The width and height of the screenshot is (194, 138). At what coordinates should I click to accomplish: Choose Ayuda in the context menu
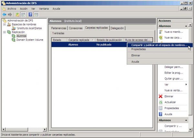click(x=135, y=62)
